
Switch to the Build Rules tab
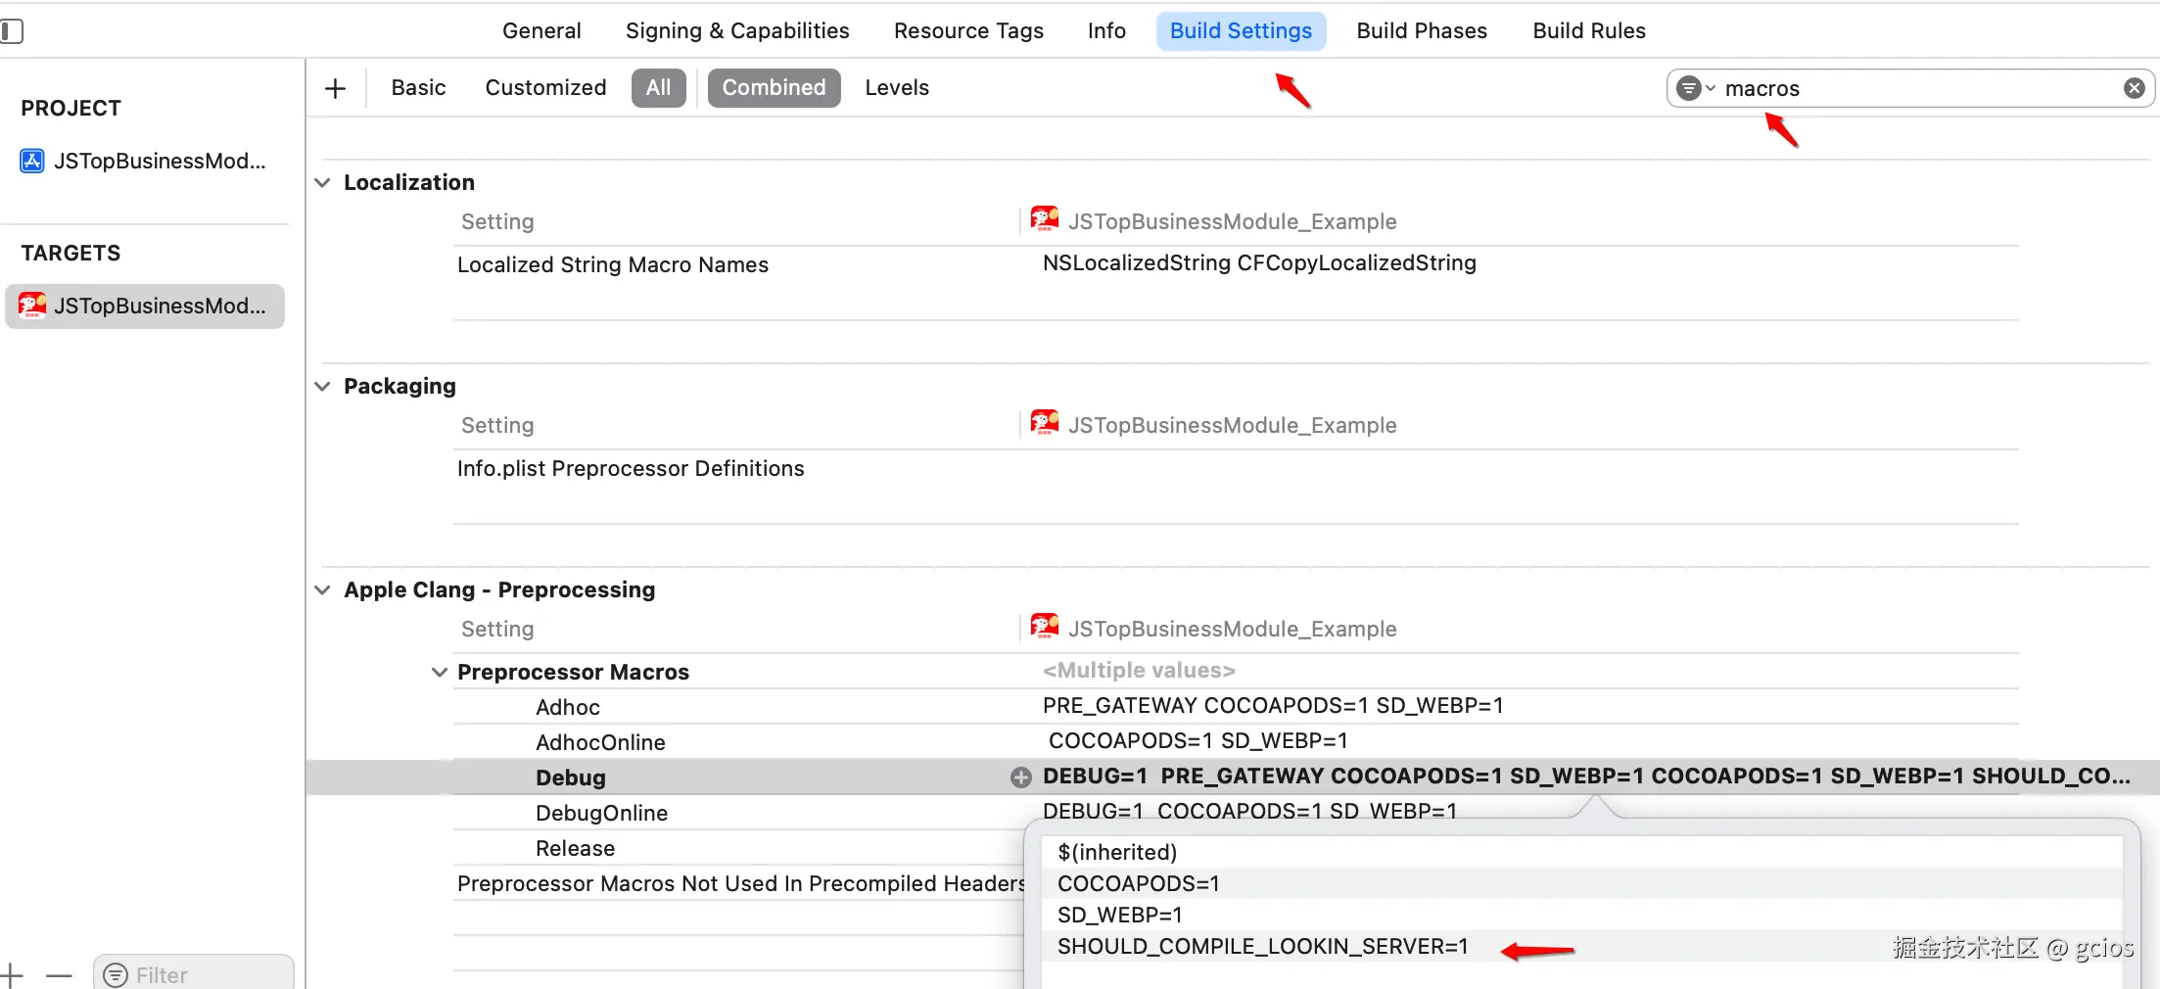pyautogui.click(x=1589, y=30)
